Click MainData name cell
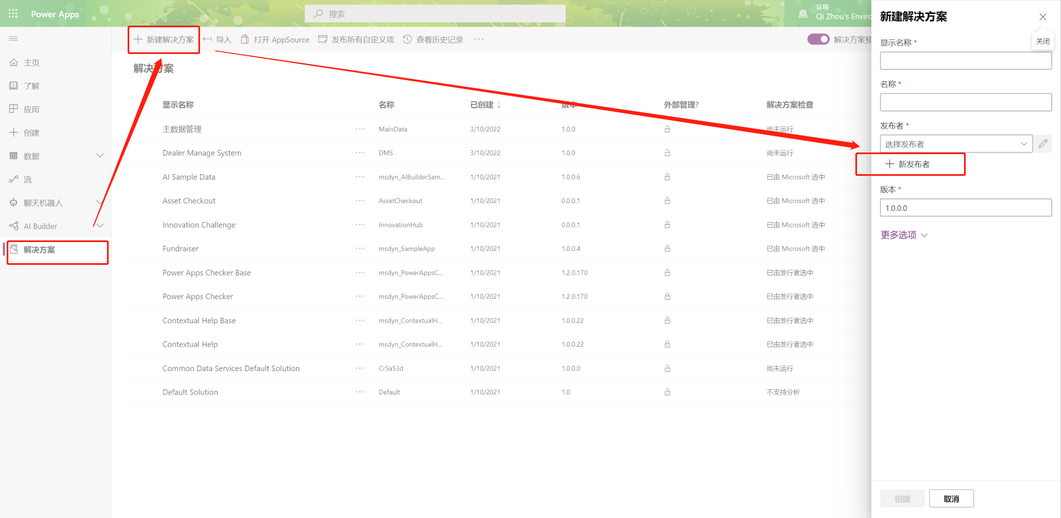 pos(393,129)
